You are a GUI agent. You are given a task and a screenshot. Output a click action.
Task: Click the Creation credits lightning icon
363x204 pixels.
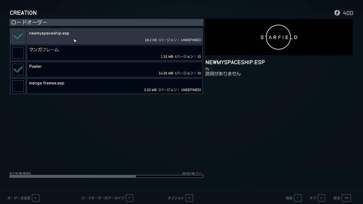pyautogui.click(x=337, y=13)
